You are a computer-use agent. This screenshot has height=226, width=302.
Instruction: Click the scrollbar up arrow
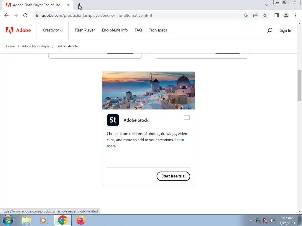tap(299, 24)
